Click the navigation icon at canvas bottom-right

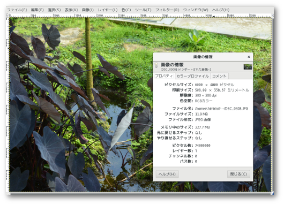coord(272,193)
